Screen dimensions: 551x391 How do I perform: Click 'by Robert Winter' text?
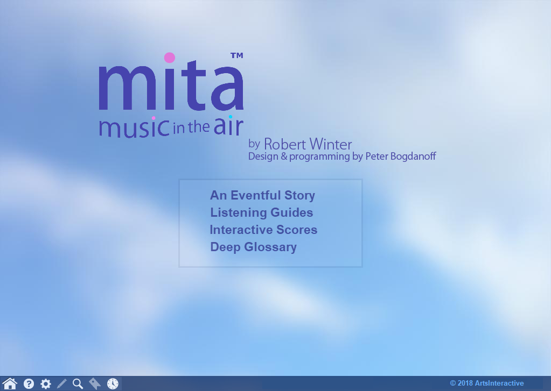300,144
